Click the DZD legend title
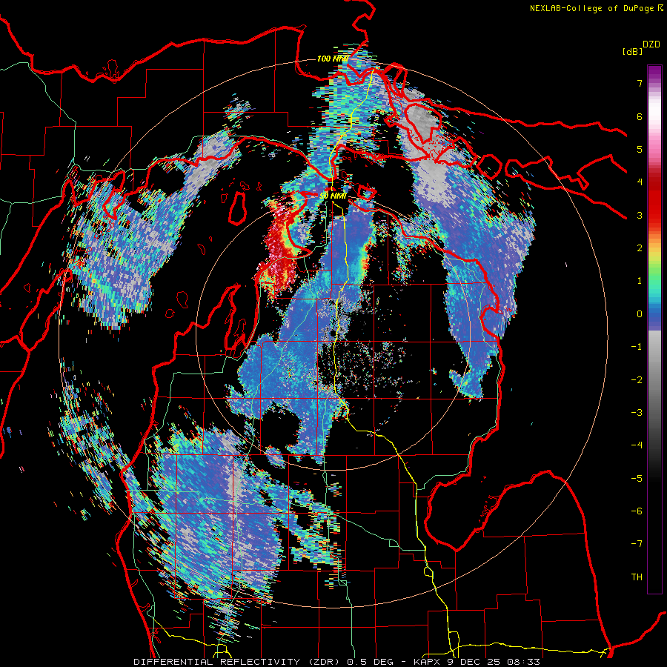Screen dimensions: 667x667 coord(651,44)
